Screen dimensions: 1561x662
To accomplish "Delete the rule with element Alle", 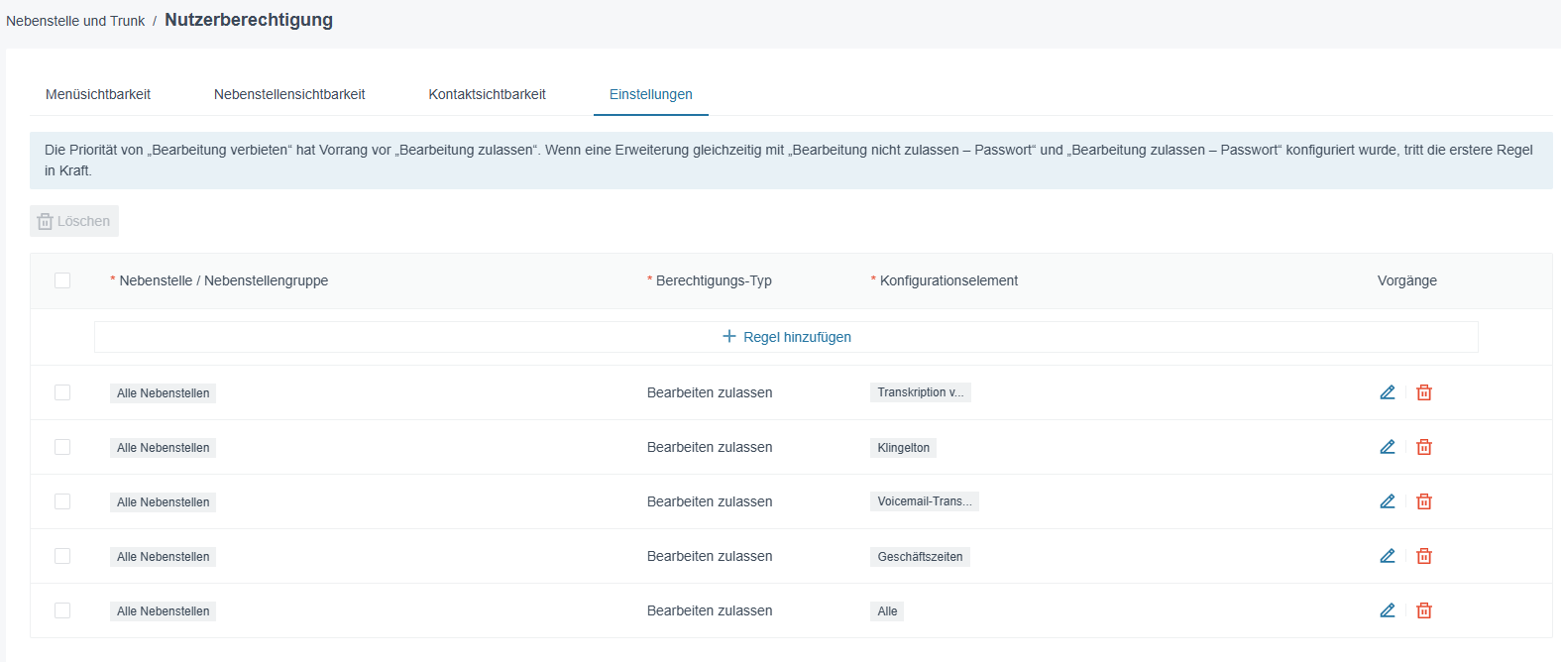I will pyautogui.click(x=1424, y=610).
